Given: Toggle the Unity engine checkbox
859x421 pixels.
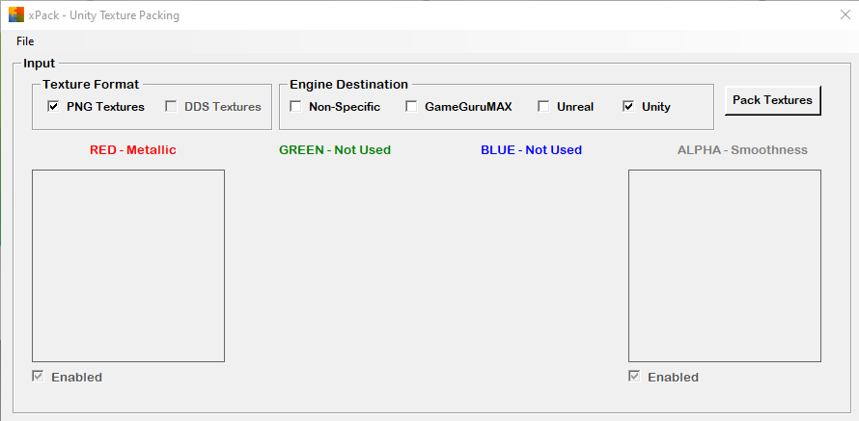Looking at the screenshot, I should click(628, 107).
